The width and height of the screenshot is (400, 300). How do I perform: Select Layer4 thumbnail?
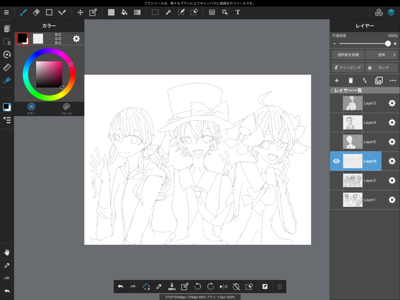pos(352,122)
